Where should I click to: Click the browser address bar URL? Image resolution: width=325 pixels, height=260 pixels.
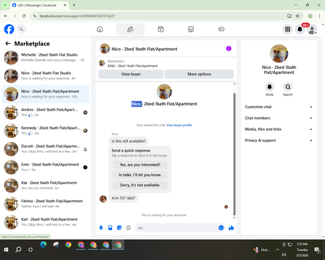tap(77, 16)
